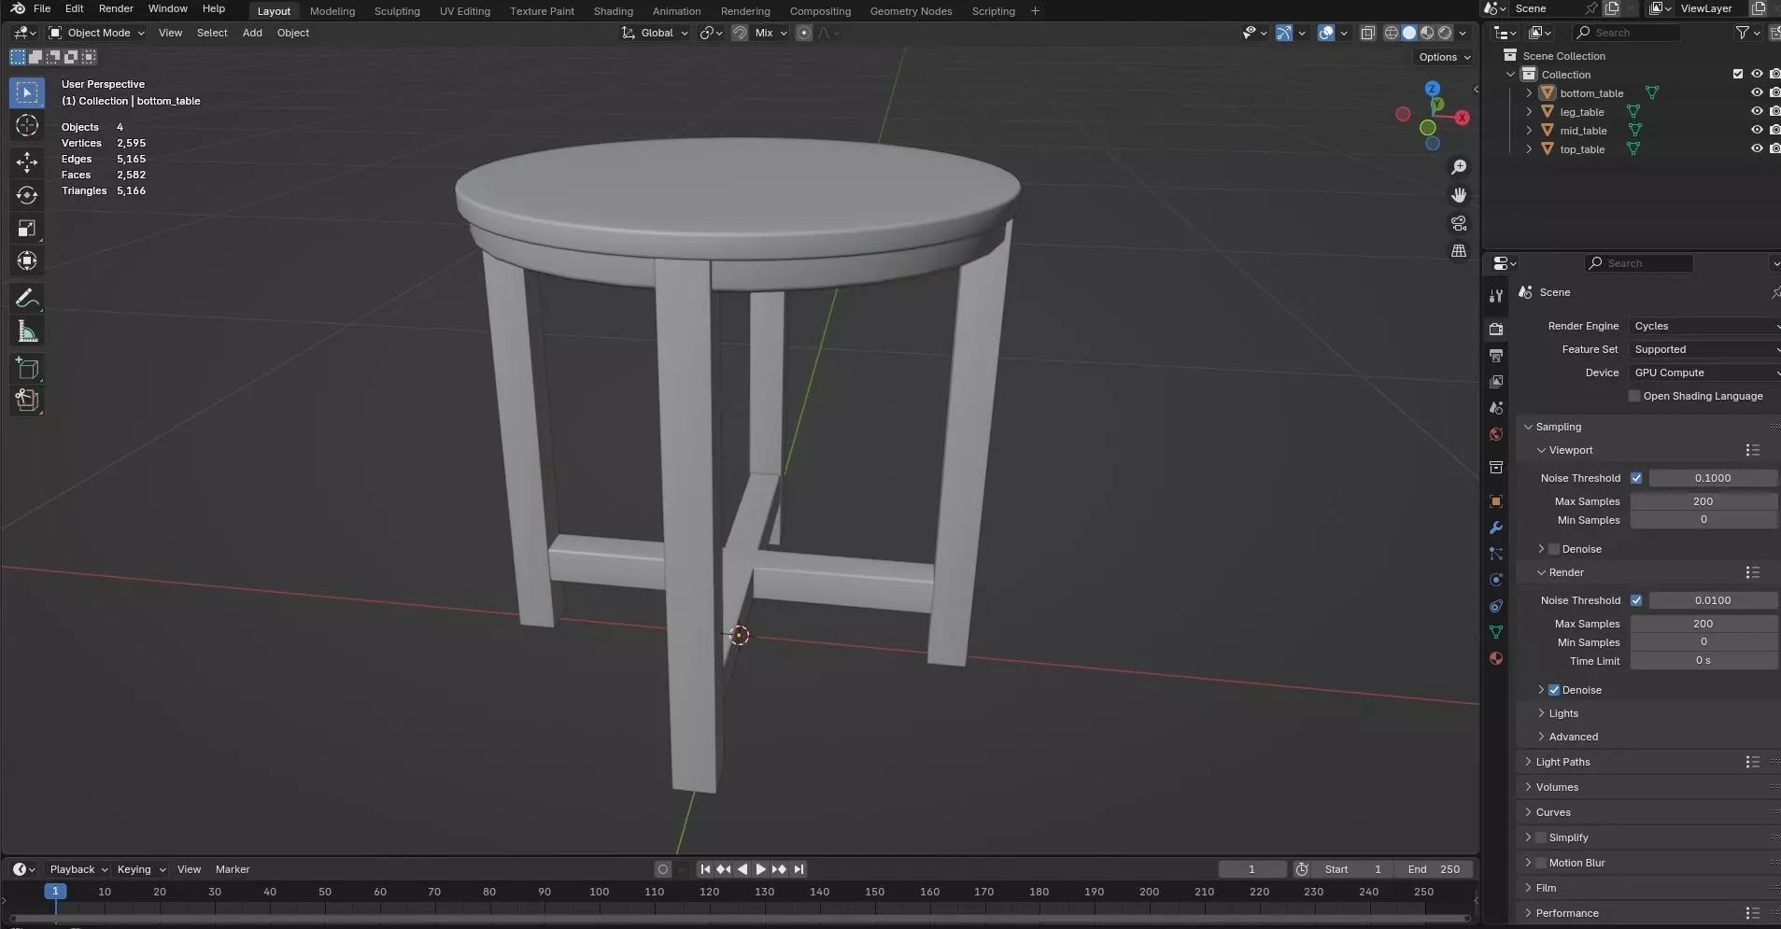1781x929 pixels.
Task: Toggle Render Noise Threshold checkbox
Action: [x=1636, y=600]
